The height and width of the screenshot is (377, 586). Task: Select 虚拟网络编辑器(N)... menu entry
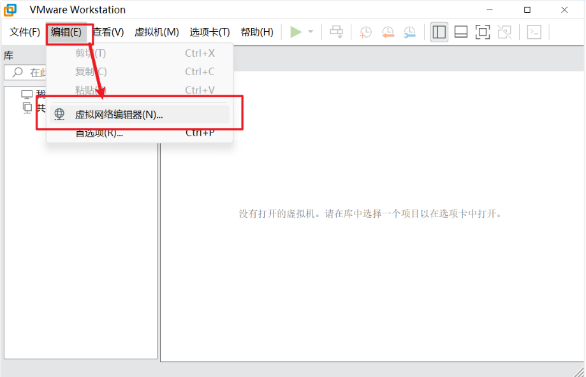[x=140, y=114]
